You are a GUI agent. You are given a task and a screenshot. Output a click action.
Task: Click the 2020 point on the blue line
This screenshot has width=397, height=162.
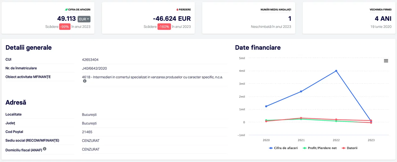pyautogui.click(x=266, y=106)
